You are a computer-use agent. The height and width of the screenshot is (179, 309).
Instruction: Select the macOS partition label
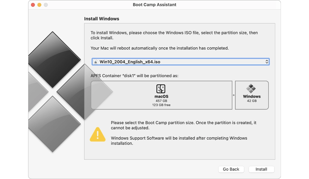click(161, 96)
